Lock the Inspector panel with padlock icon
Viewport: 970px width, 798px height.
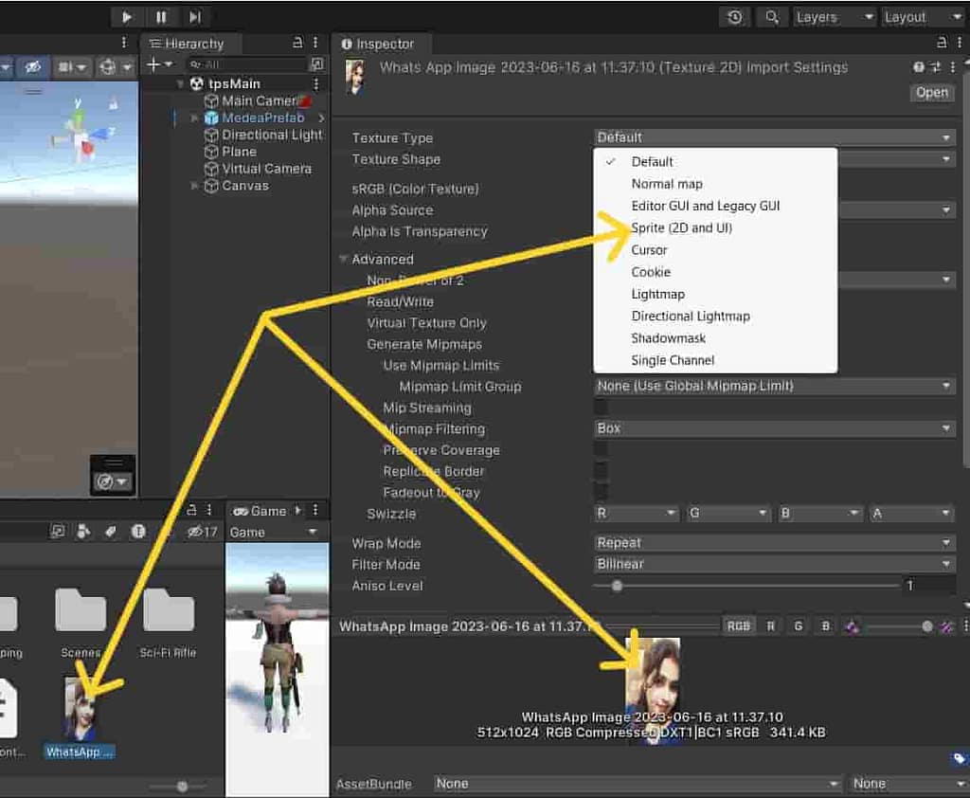click(x=942, y=43)
